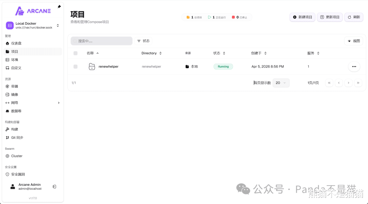This screenshot has width=368, height=204.
Task: Click the logout icon beside Arcane Admin
Action: point(55,187)
